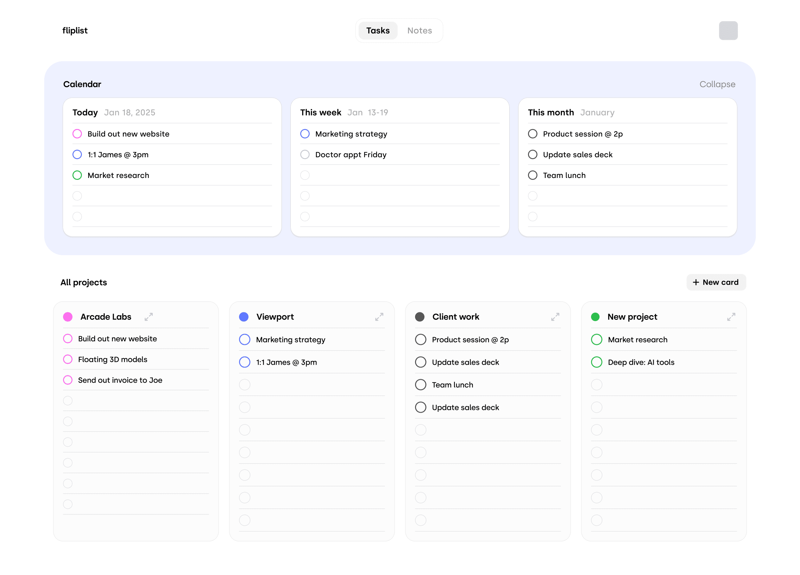Collapse the Calendar section
The image size is (800, 575).
717,84
